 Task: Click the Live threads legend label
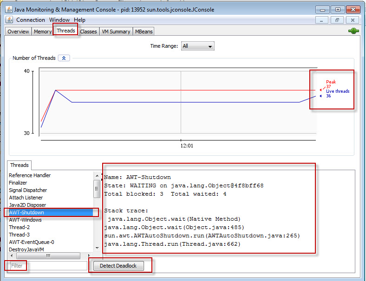pos(338,91)
